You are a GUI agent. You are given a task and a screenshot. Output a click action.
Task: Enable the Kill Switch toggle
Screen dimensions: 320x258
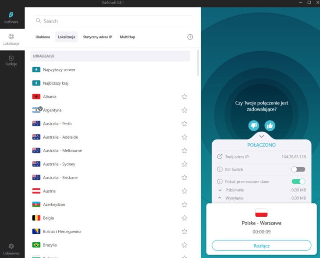[x=298, y=169]
